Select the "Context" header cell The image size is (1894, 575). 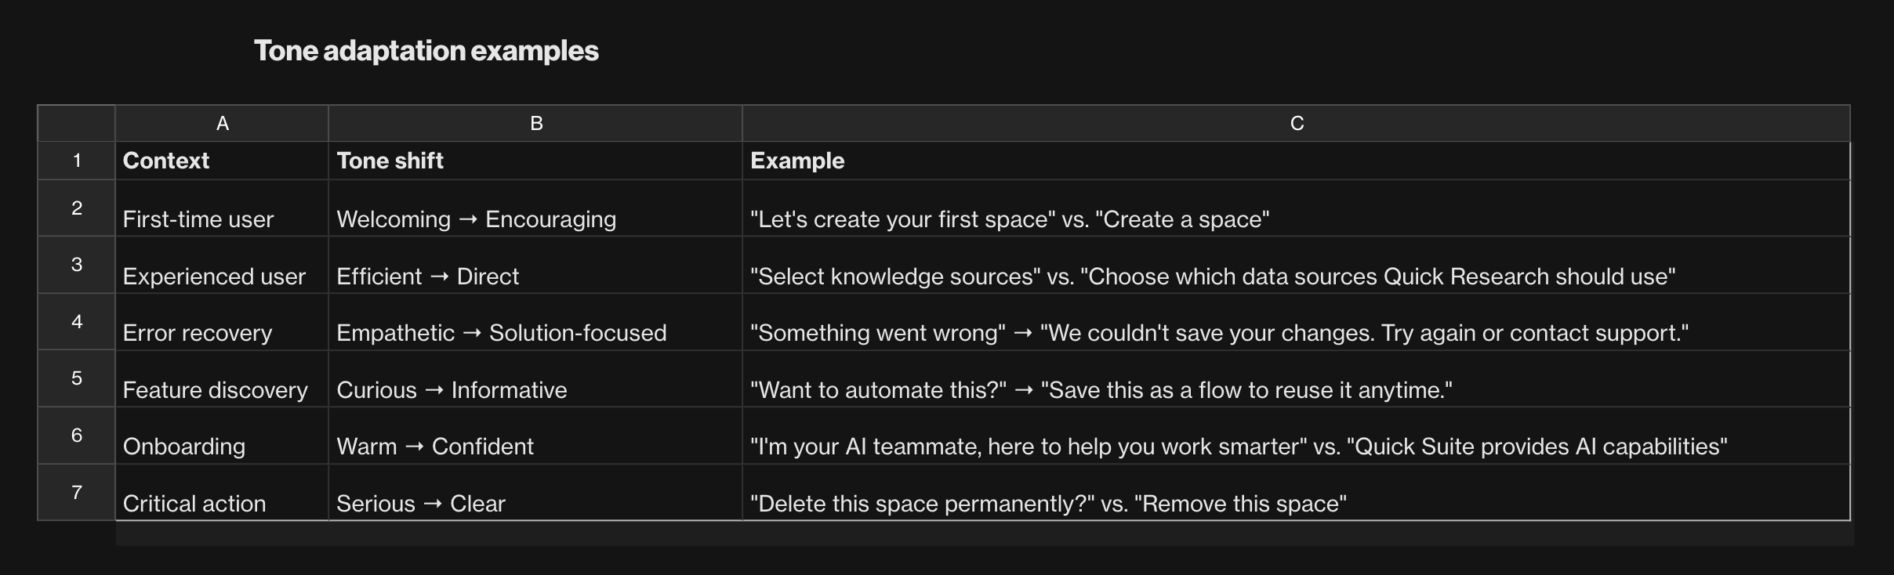click(222, 161)
